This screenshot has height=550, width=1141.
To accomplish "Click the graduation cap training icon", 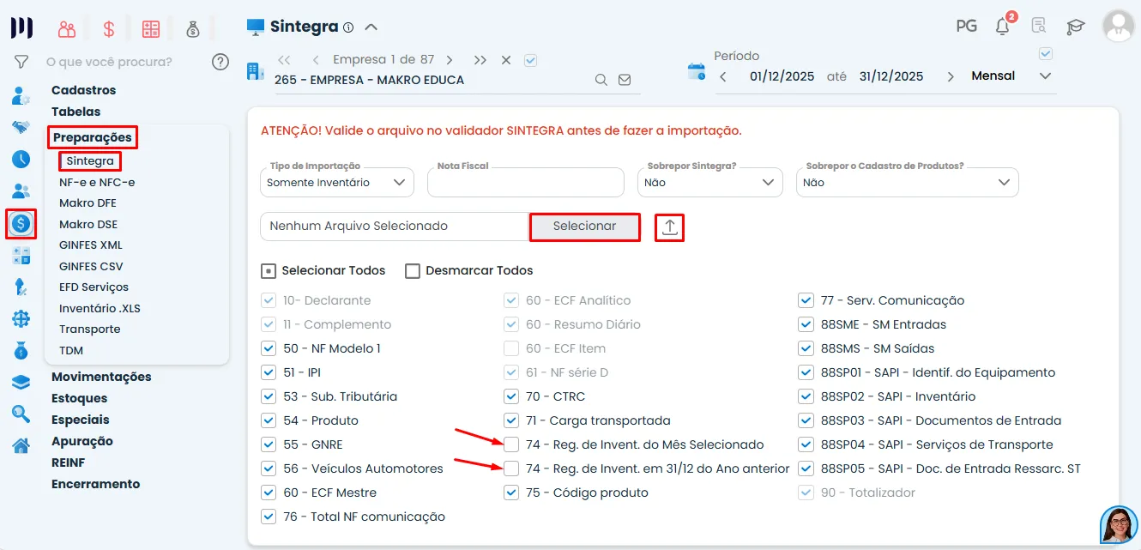I will click(1075, 26).
